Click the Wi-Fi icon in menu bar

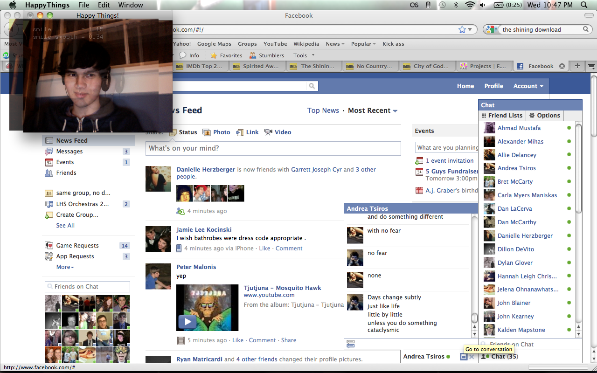click(470, 5)
